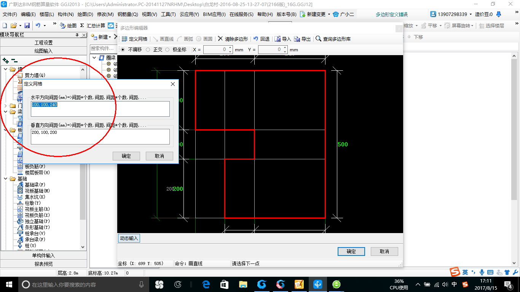Select the 画圆 draw circle tool

pos(204,39)
